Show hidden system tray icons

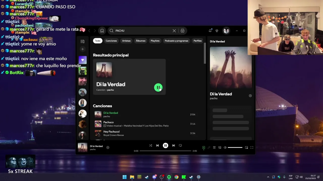[x=268, y=177]
